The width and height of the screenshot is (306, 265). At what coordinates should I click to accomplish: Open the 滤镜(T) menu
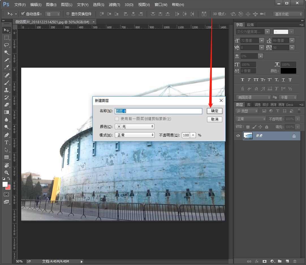click(114, 5)
